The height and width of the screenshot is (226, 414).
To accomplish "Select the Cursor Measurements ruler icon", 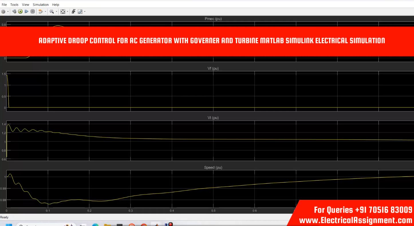I will 80,11.
